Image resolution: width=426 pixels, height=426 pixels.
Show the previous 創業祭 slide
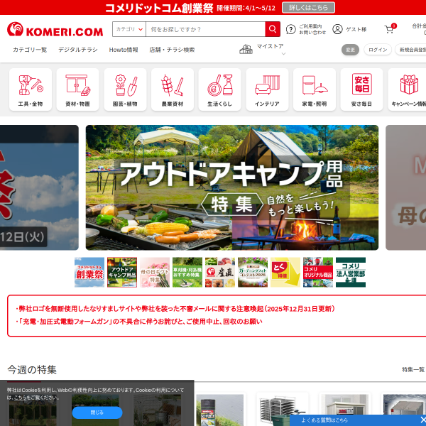pos(39,187)
